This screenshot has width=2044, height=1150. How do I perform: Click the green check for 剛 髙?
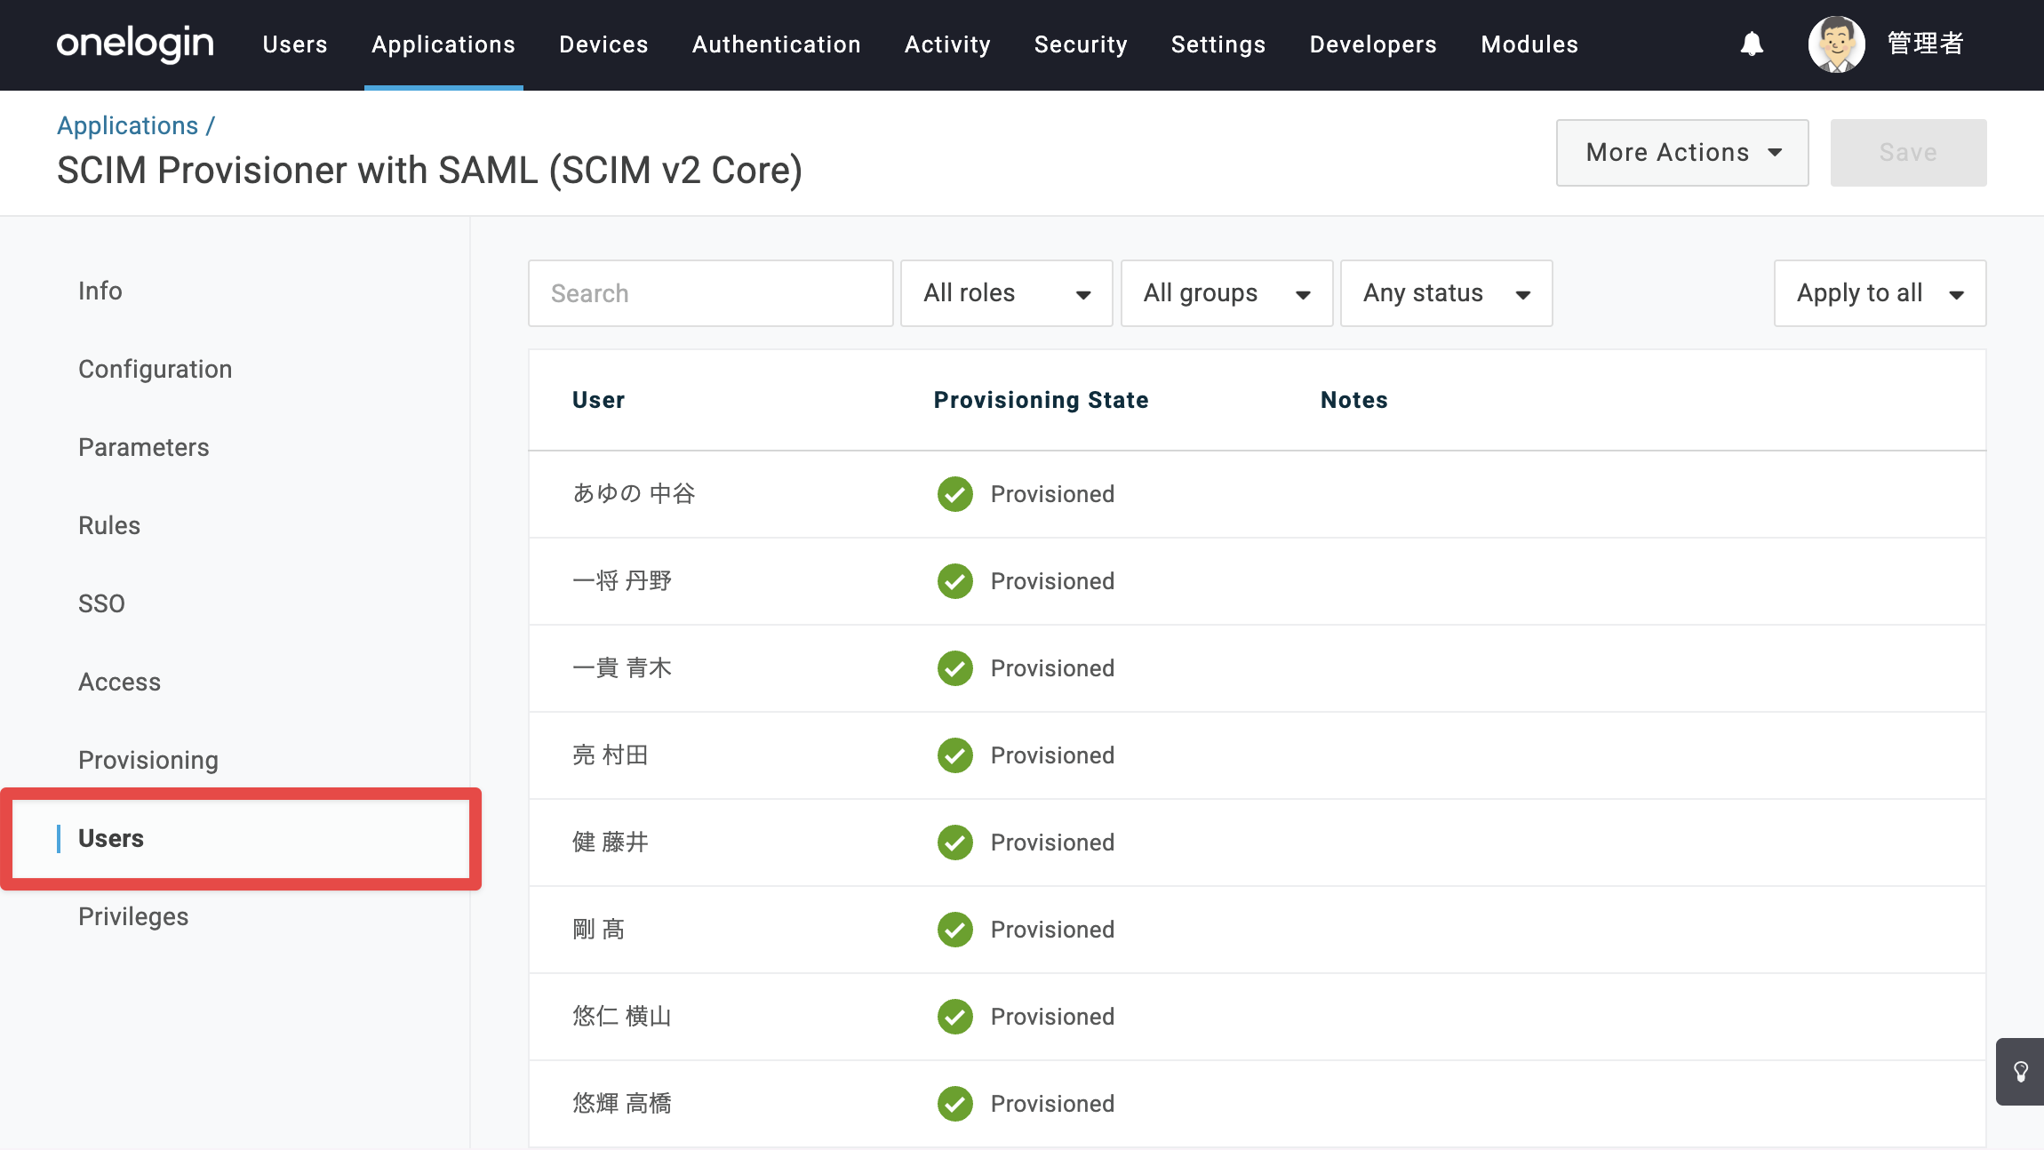tap(955, 930)
